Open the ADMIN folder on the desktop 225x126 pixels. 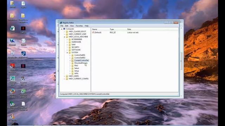(x=12, y=5)
